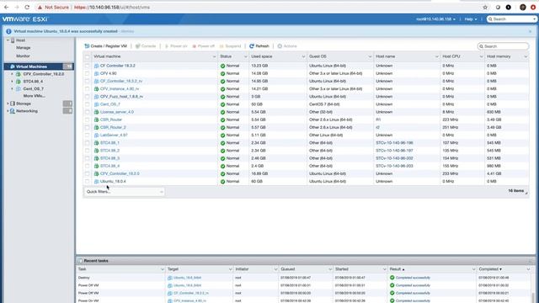The image size is (539, 303).
Task: Click the Create / Register VM button
Action: tap(106, 46)
